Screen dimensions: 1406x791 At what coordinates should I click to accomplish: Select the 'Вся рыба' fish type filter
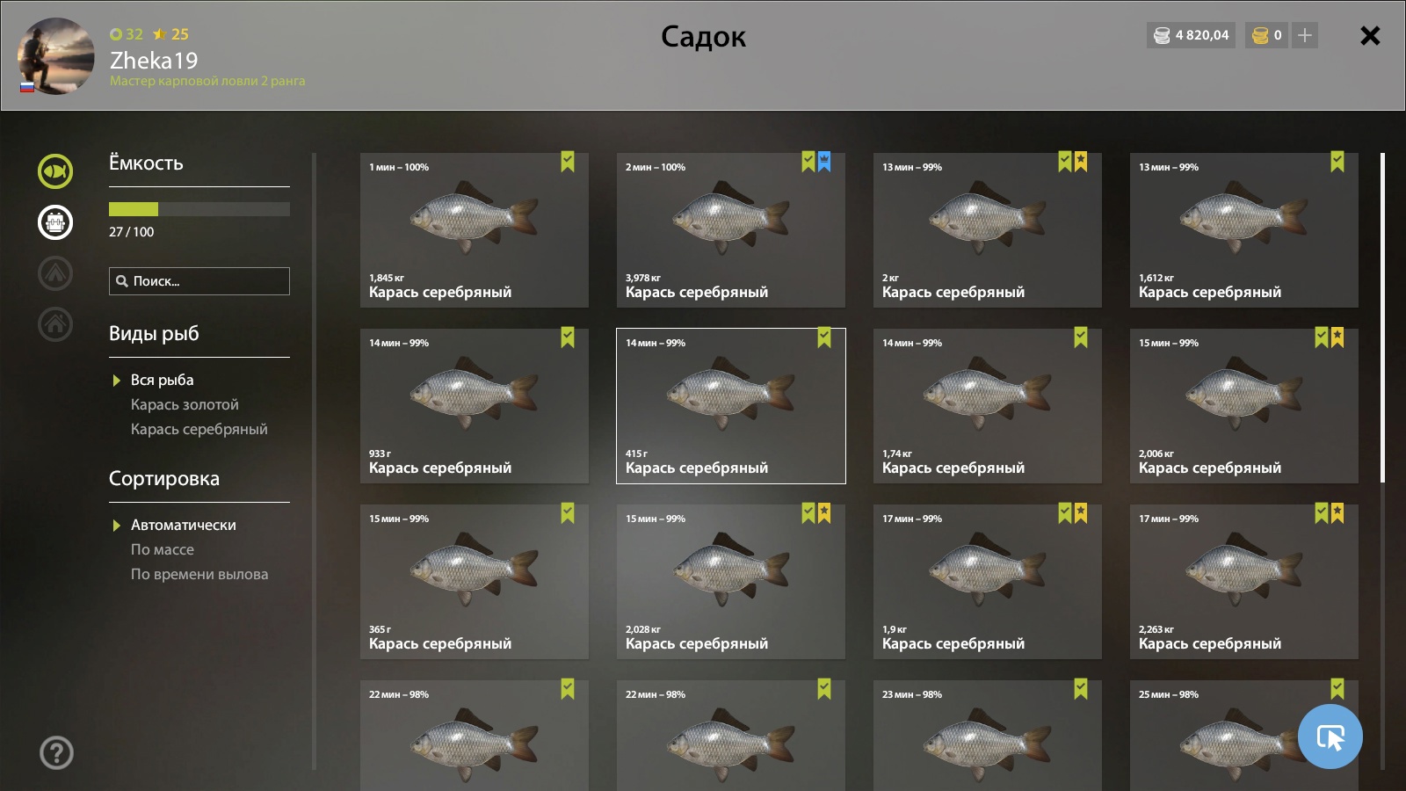tap(162, 380)
